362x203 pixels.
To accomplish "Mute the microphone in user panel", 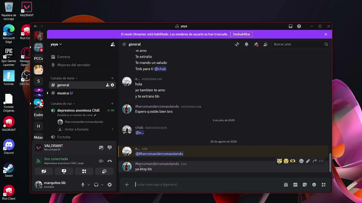I will tap(83, 185).
